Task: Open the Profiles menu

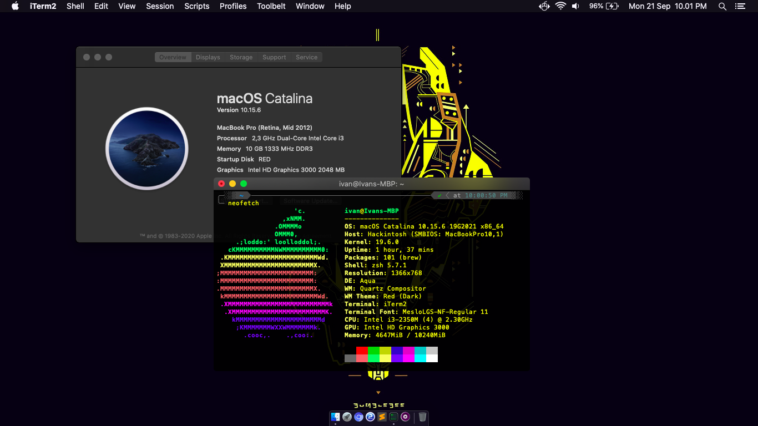Action: [x=233, y=6]
